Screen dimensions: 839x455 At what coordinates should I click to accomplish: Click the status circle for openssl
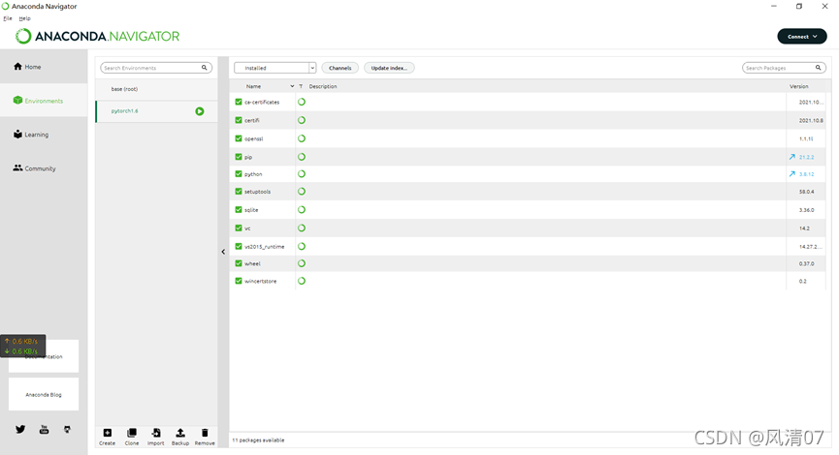[x=302, y=138]
